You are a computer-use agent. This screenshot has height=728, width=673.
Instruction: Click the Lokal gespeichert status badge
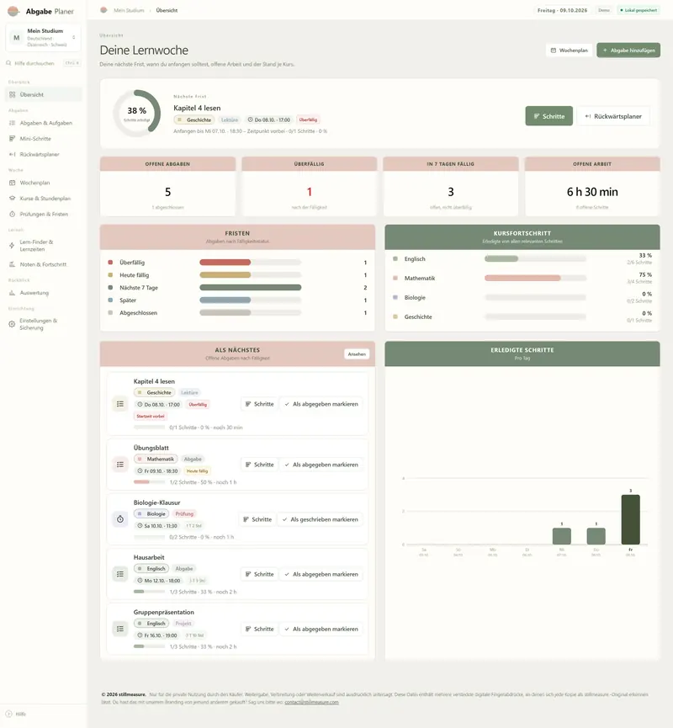tap(639, 10)
